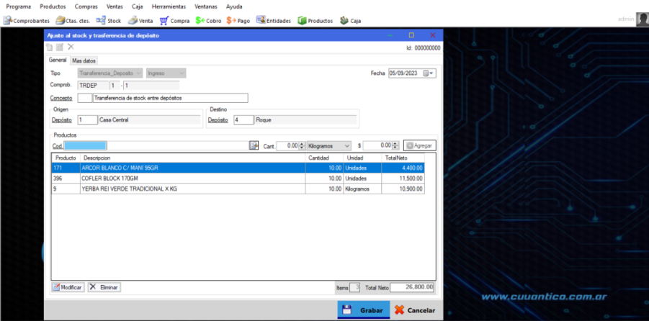Open the Herramientas menu

point(168,6)
